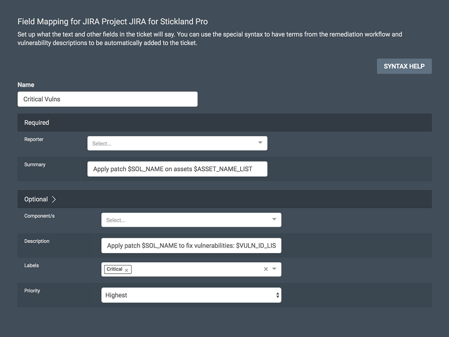Click the Required section header
Viewport: 449px width, 337px height.
tap(37, 123)
